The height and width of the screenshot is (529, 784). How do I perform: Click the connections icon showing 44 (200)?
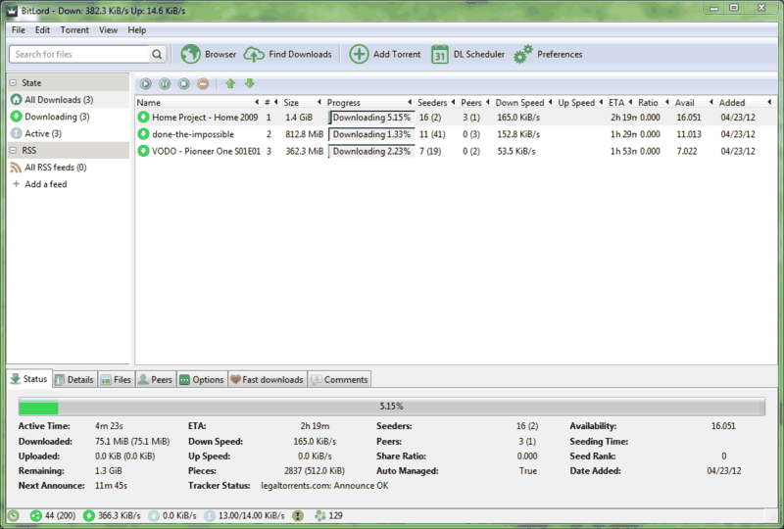[x=35, y=515]
